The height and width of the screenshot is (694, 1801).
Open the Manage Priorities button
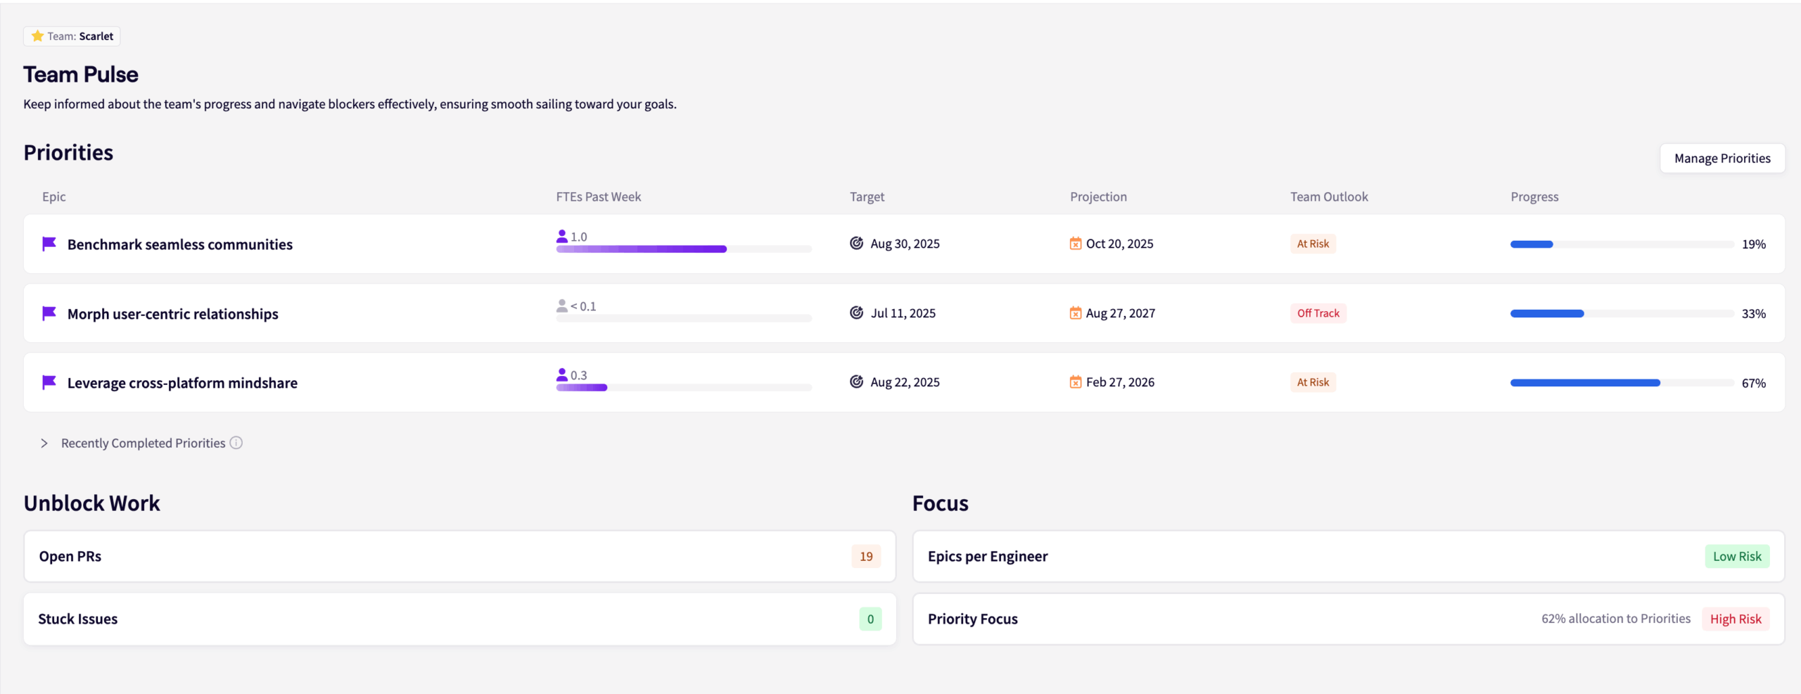[x=1722, y=158]
